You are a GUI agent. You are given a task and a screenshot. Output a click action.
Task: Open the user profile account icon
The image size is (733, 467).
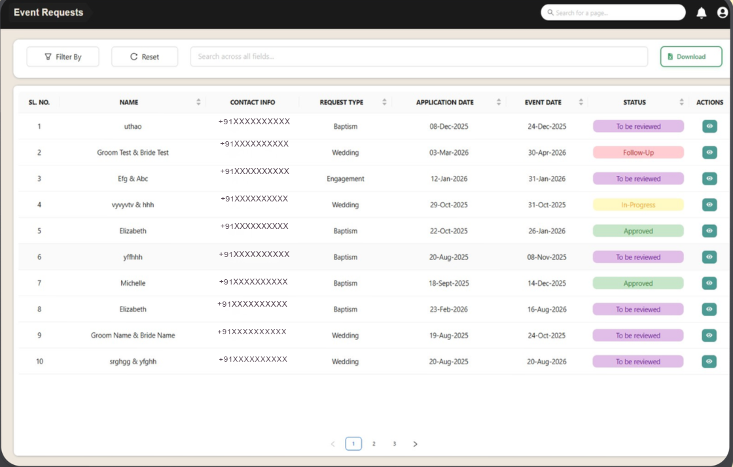(x=722, y=13)
